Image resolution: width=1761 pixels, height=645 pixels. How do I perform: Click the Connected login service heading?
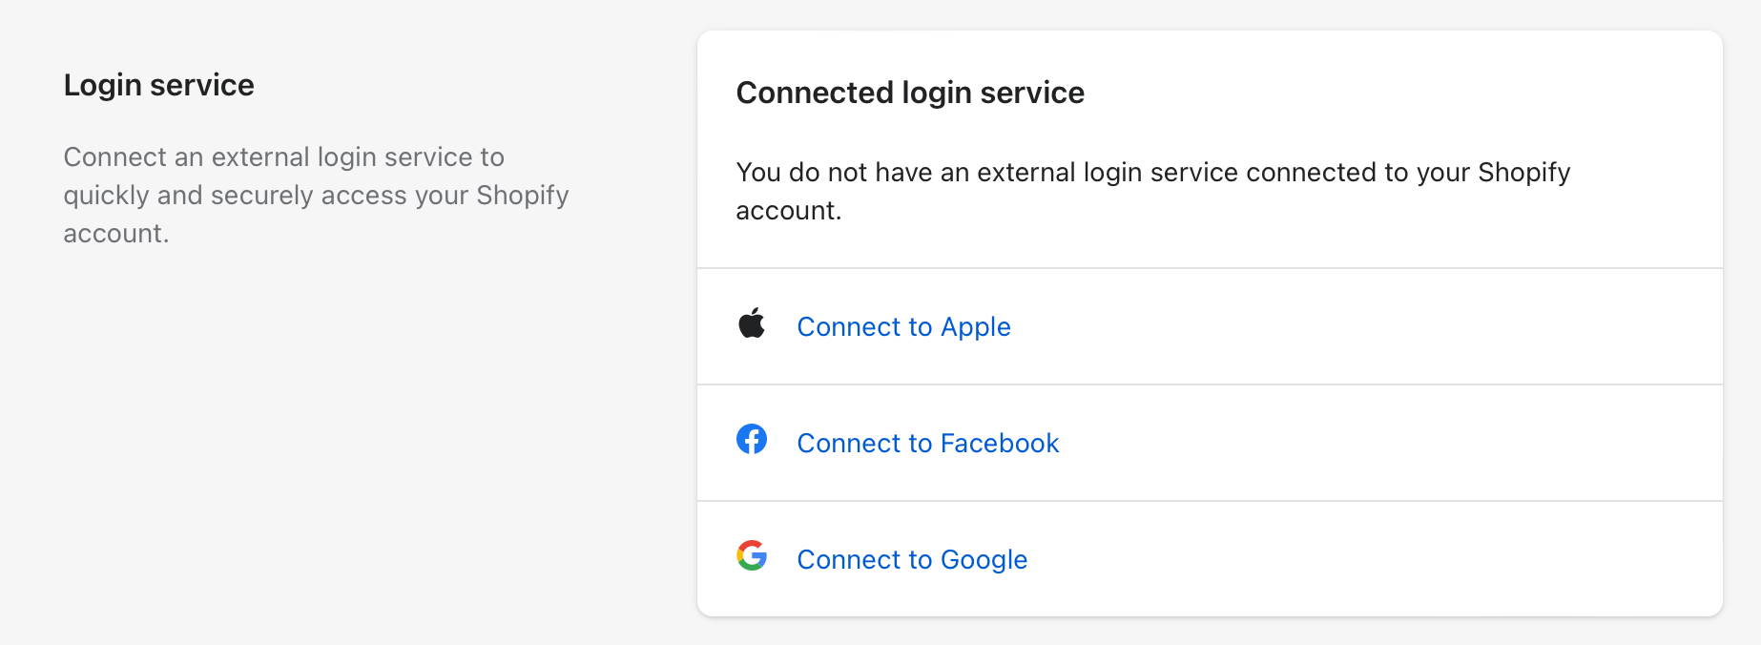[x=909, y=93]
